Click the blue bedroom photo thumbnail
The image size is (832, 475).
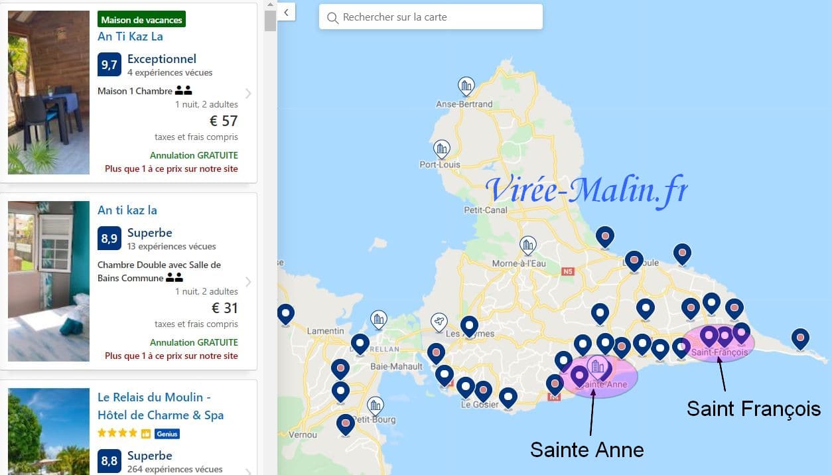pos(48,281)
